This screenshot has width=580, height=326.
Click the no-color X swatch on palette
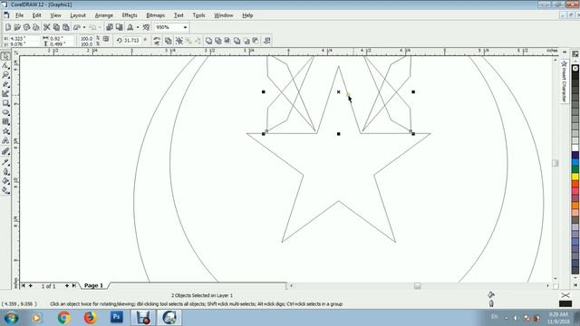coord(575,69)
